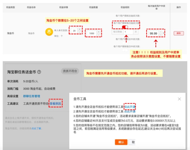Image resolution: width=190 pixels, height=150 pixels.
Task: Enable the 每个用户限制每日中奖次数 switch
Action: click(x=125, y=50)
